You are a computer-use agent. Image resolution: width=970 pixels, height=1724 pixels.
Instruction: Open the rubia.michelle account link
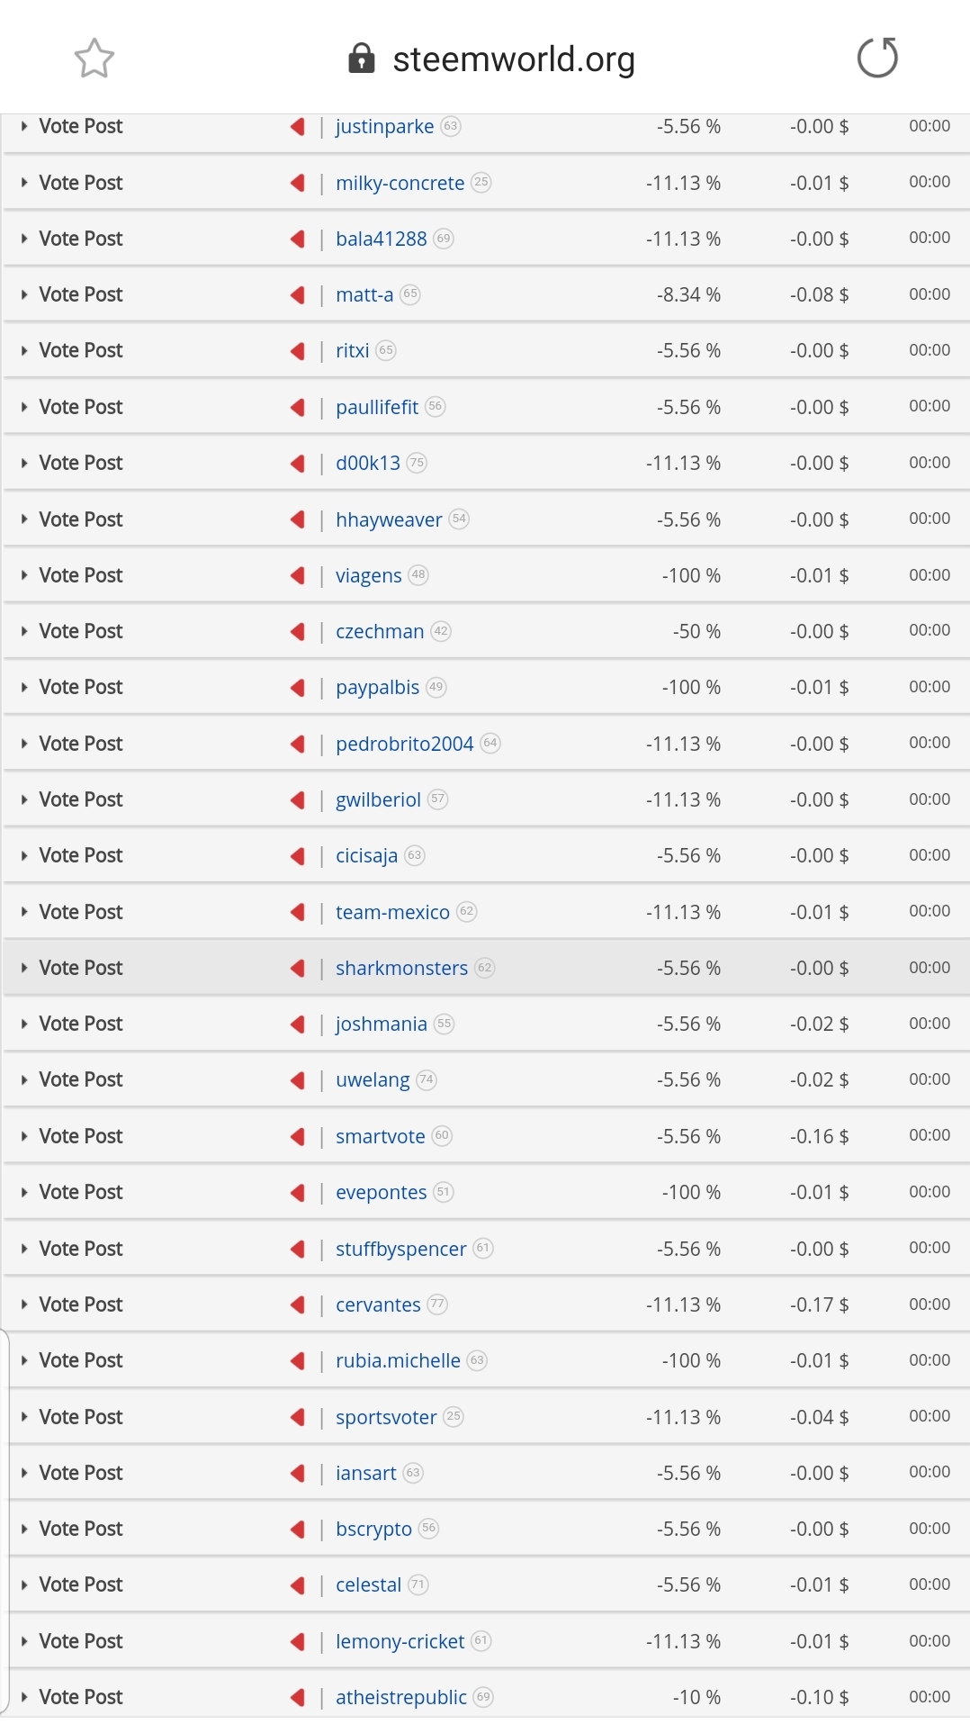point(398,1360)
